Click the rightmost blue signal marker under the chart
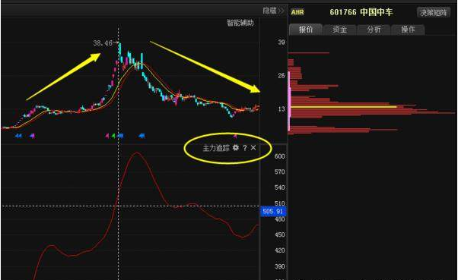458x280 pixels. [x=142, y=136]
